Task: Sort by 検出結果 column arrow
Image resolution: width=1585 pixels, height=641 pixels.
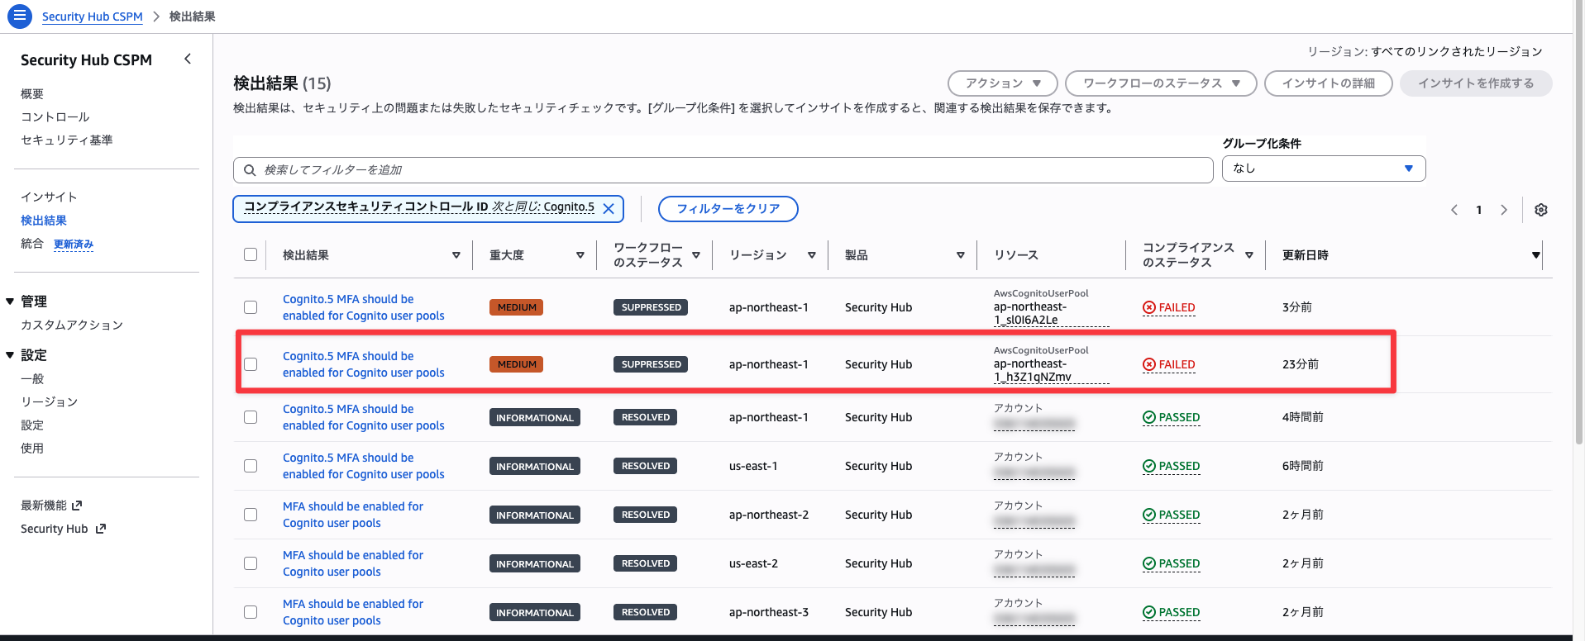Action: 456,255
